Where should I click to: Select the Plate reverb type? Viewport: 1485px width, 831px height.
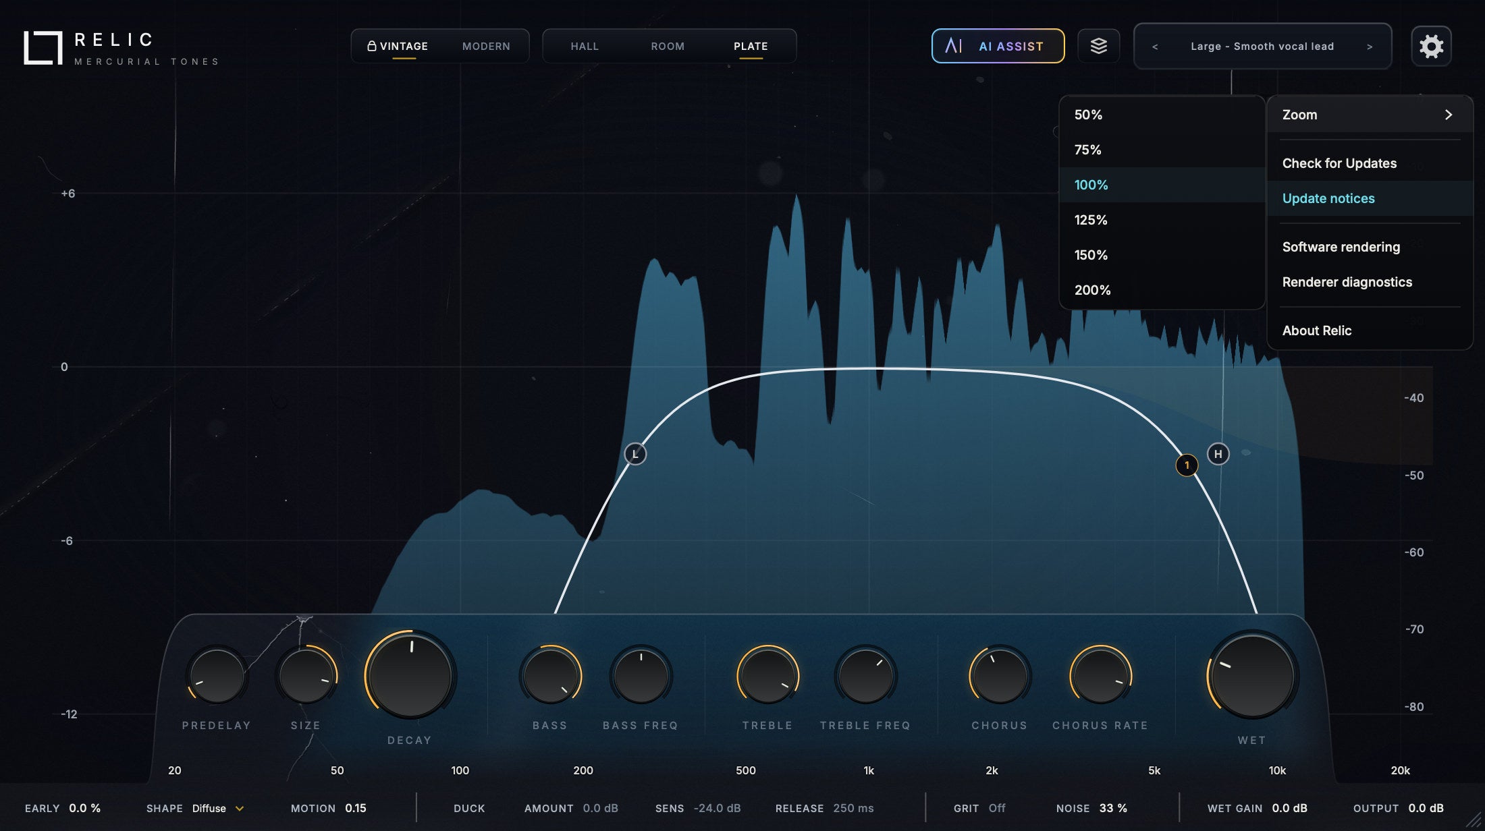[751, 46]
